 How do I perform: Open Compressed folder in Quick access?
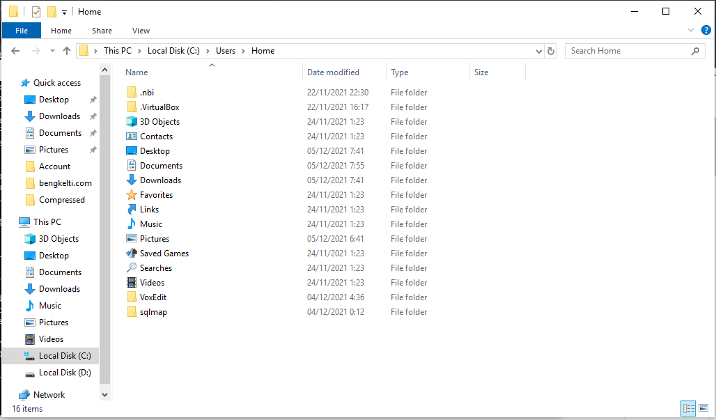coord(62,200)
